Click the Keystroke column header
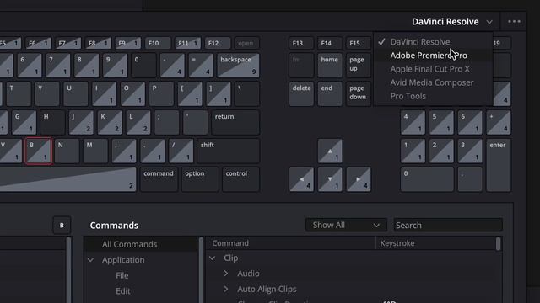 [435, 243]
